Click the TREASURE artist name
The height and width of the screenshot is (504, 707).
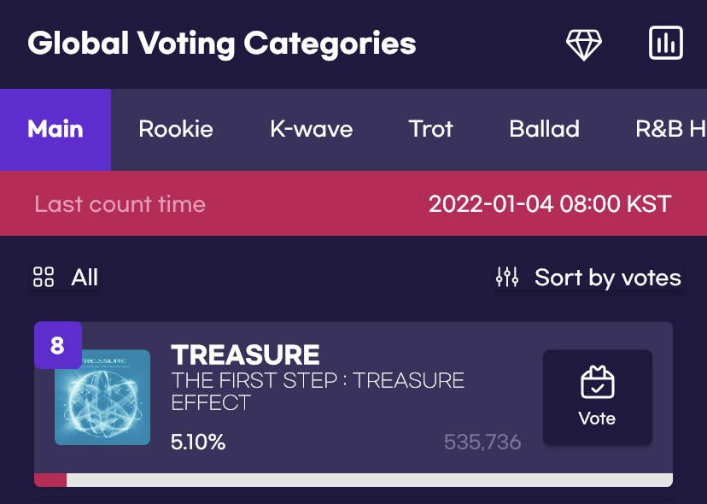[245, 355]
